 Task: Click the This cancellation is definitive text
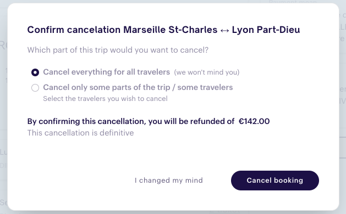pos(80,133)
